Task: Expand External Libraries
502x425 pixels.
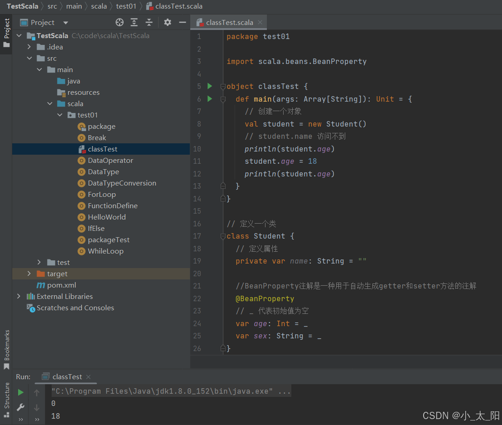Action: (x=19, y=296)
